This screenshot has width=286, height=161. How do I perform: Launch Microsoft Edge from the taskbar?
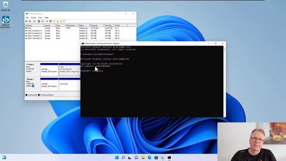150,157
